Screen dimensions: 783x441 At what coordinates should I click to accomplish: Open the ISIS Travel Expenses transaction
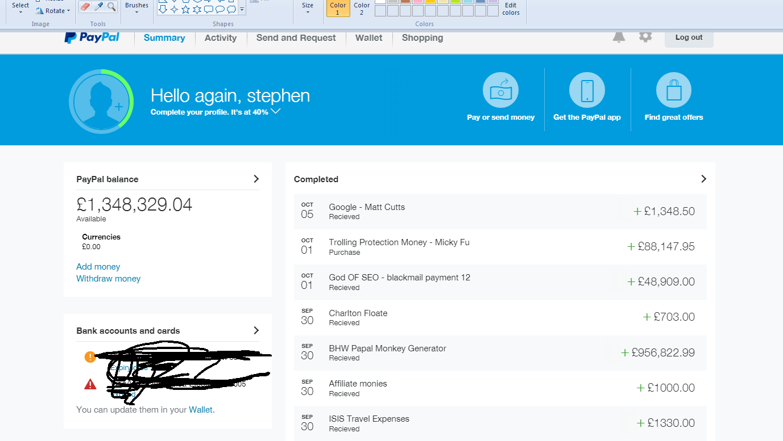[500, 423]
